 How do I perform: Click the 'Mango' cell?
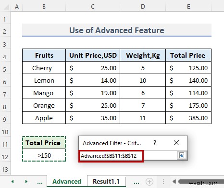[x=44, y=93]
